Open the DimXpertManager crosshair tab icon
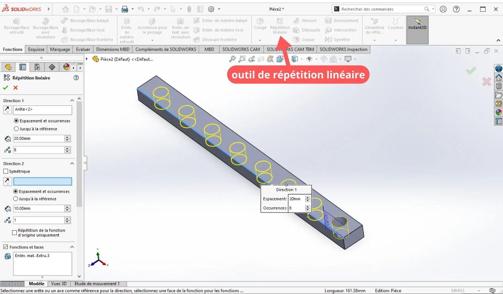The width and height of the screenshot is (503, 294). pyautogui.click(x=52, y=67)
